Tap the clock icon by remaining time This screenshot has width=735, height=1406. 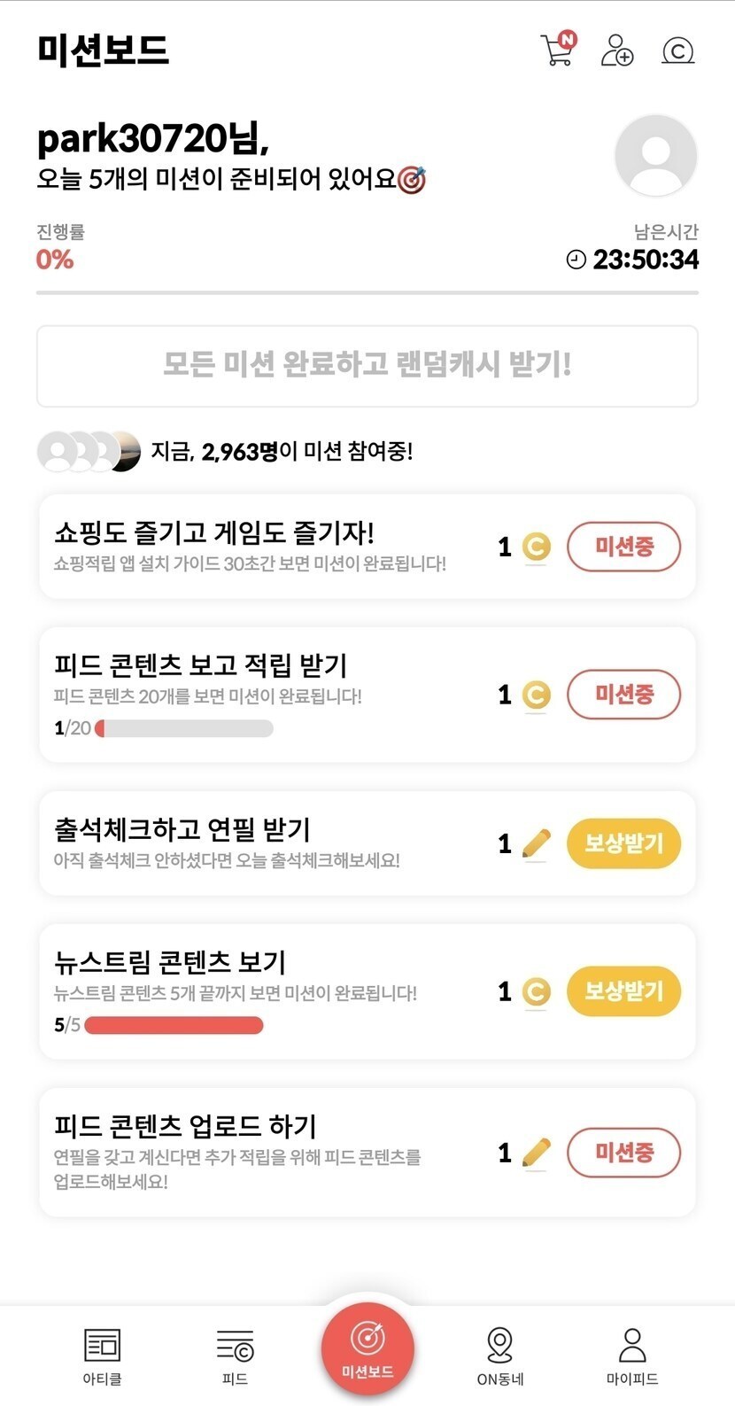click(576, 260)
